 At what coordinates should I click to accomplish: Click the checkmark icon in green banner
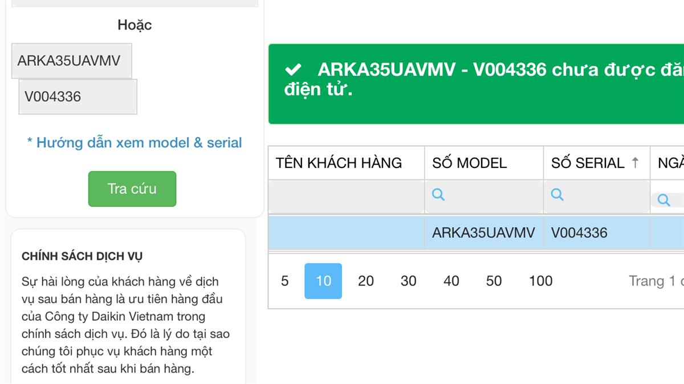tap(293, 70)
